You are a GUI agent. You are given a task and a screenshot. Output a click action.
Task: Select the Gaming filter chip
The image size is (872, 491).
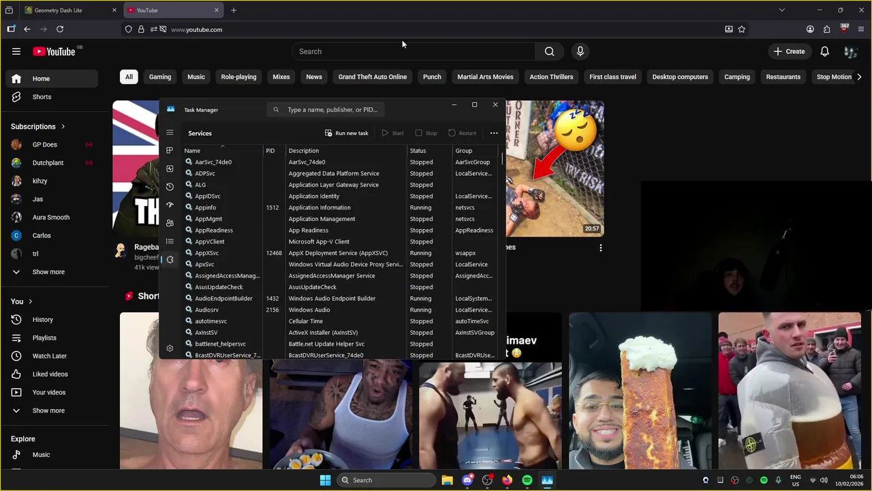[x=160, y=77]
